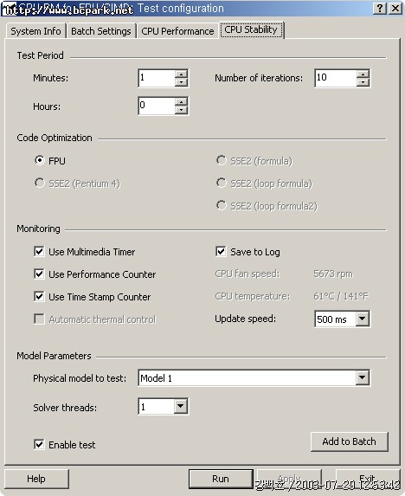Viewport: 405px width, 496px height.
Task: Raise Number of iterations with up arrow
Action: tap(363, 74)
